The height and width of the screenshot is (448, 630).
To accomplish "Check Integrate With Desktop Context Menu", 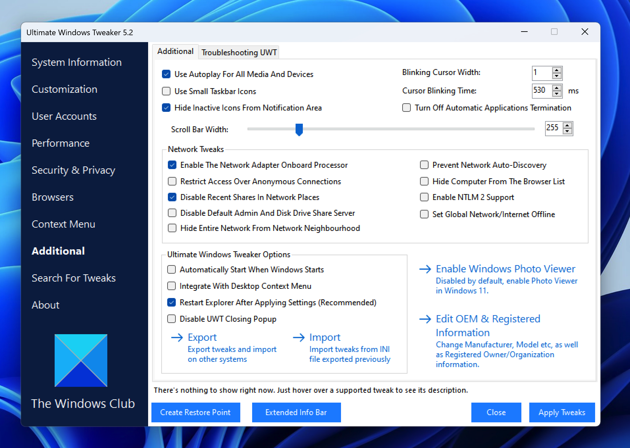I will [171, 286].
